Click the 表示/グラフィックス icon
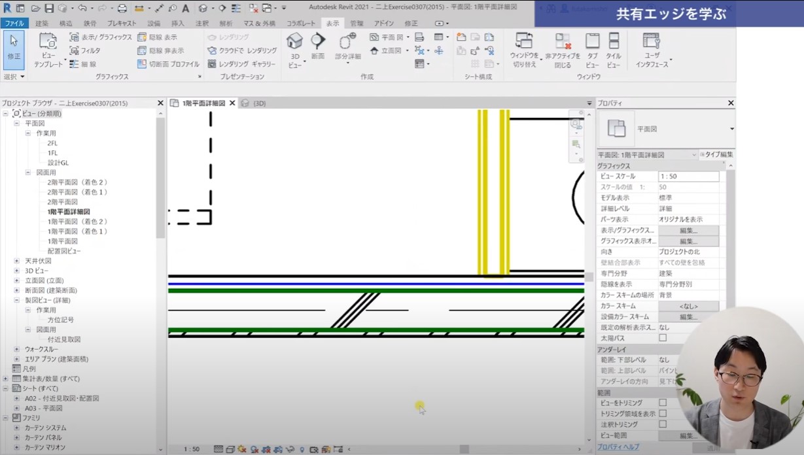Image resolution: width=804 pixels, height=455 pixels. point(75,37)
